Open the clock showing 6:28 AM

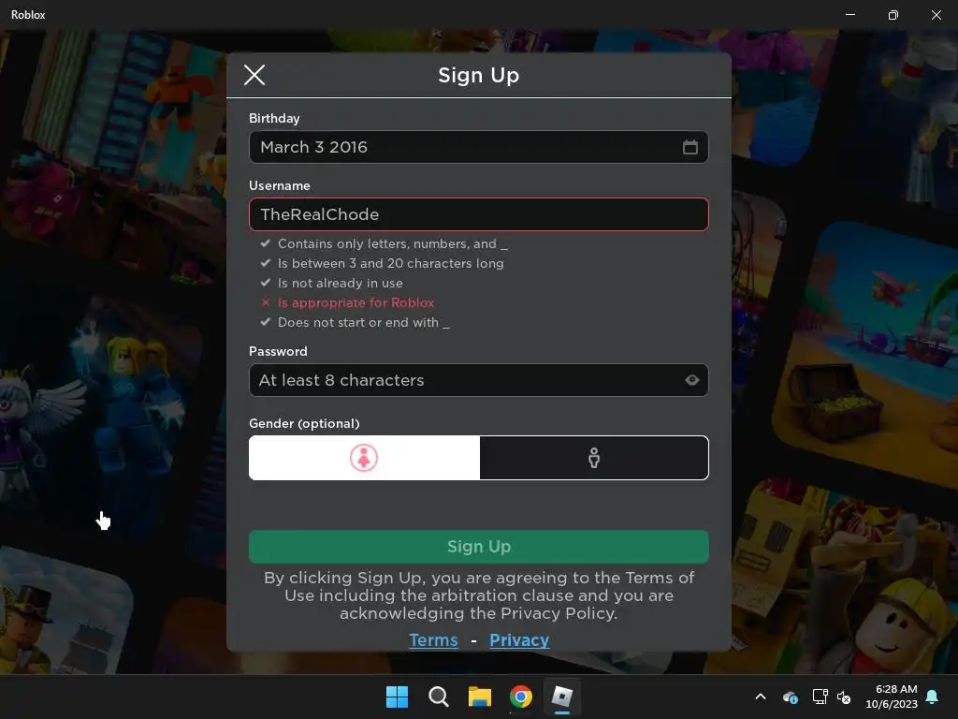pyautogui.click(x=891, y=697)
